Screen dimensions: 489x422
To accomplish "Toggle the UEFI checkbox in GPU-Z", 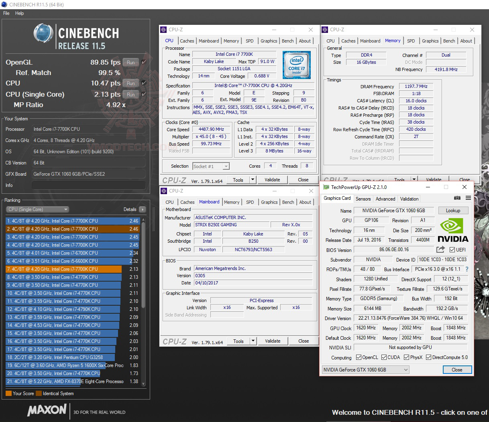I will pyautogui.click(x=452, y=250).
